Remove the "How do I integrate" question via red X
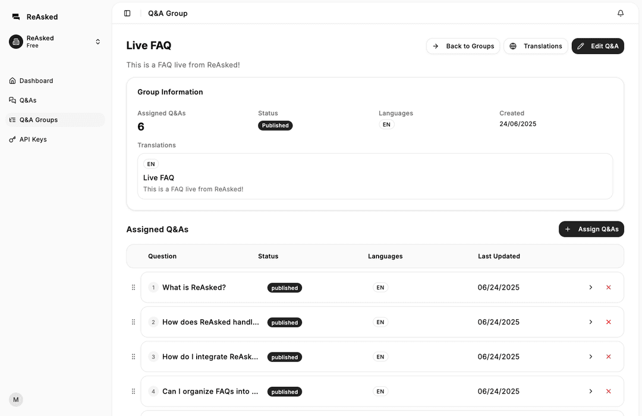This screenshot has width=642, height=416. click(x=608, y=357)
